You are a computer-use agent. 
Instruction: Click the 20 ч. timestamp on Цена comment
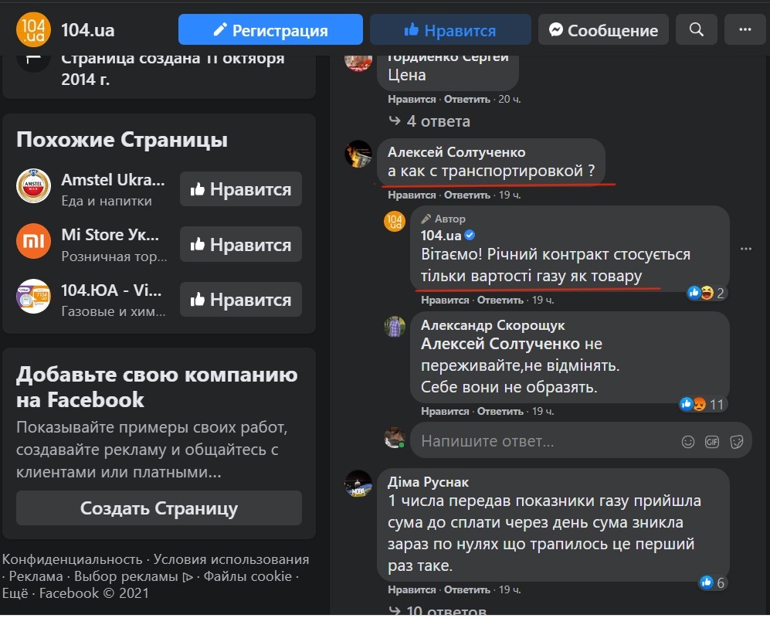point(510,99)
